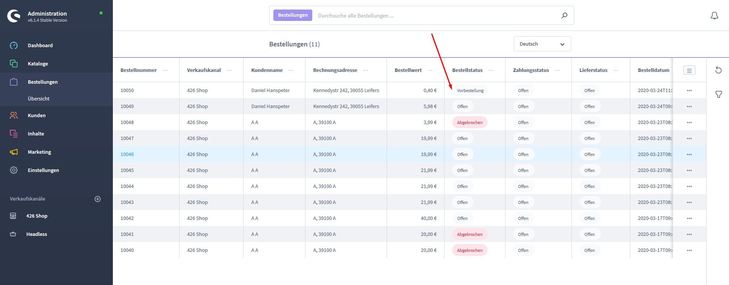729x285 pixels.
Task: Click order number 10040 cell
Action: tap(127, 250)
